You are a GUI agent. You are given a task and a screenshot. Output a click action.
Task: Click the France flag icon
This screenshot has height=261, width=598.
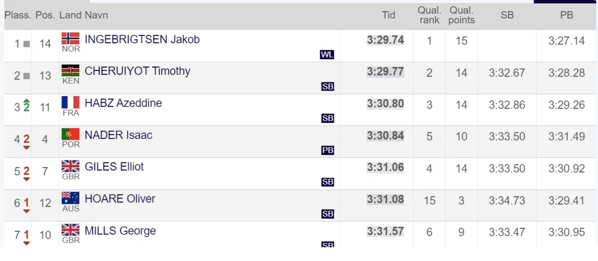pos(70,102)
